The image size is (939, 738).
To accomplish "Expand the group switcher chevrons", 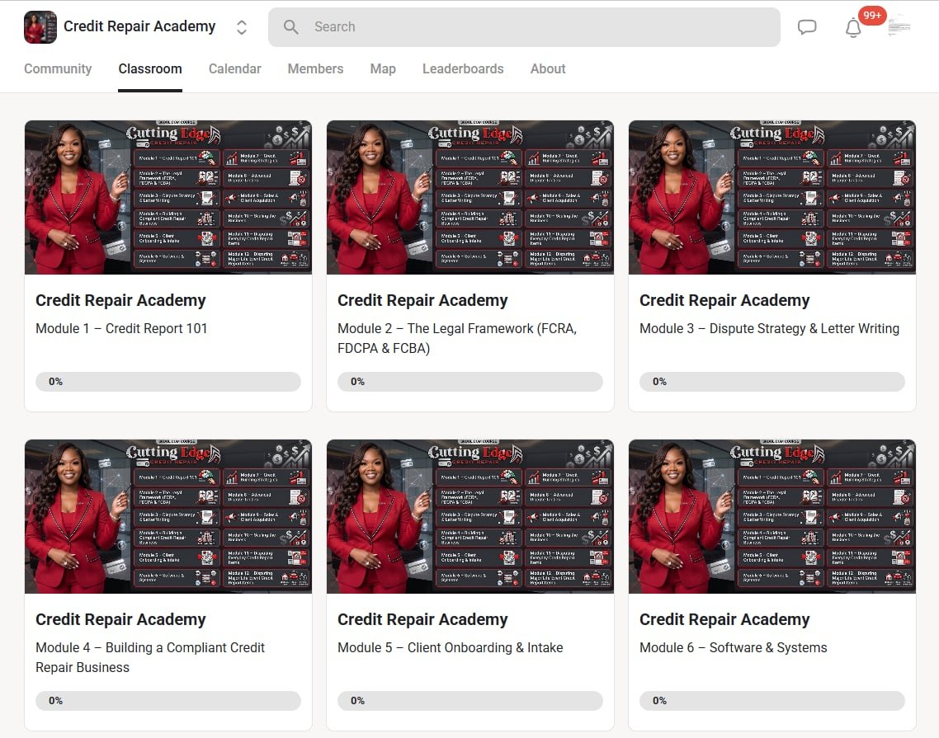I will coord(241,27).
